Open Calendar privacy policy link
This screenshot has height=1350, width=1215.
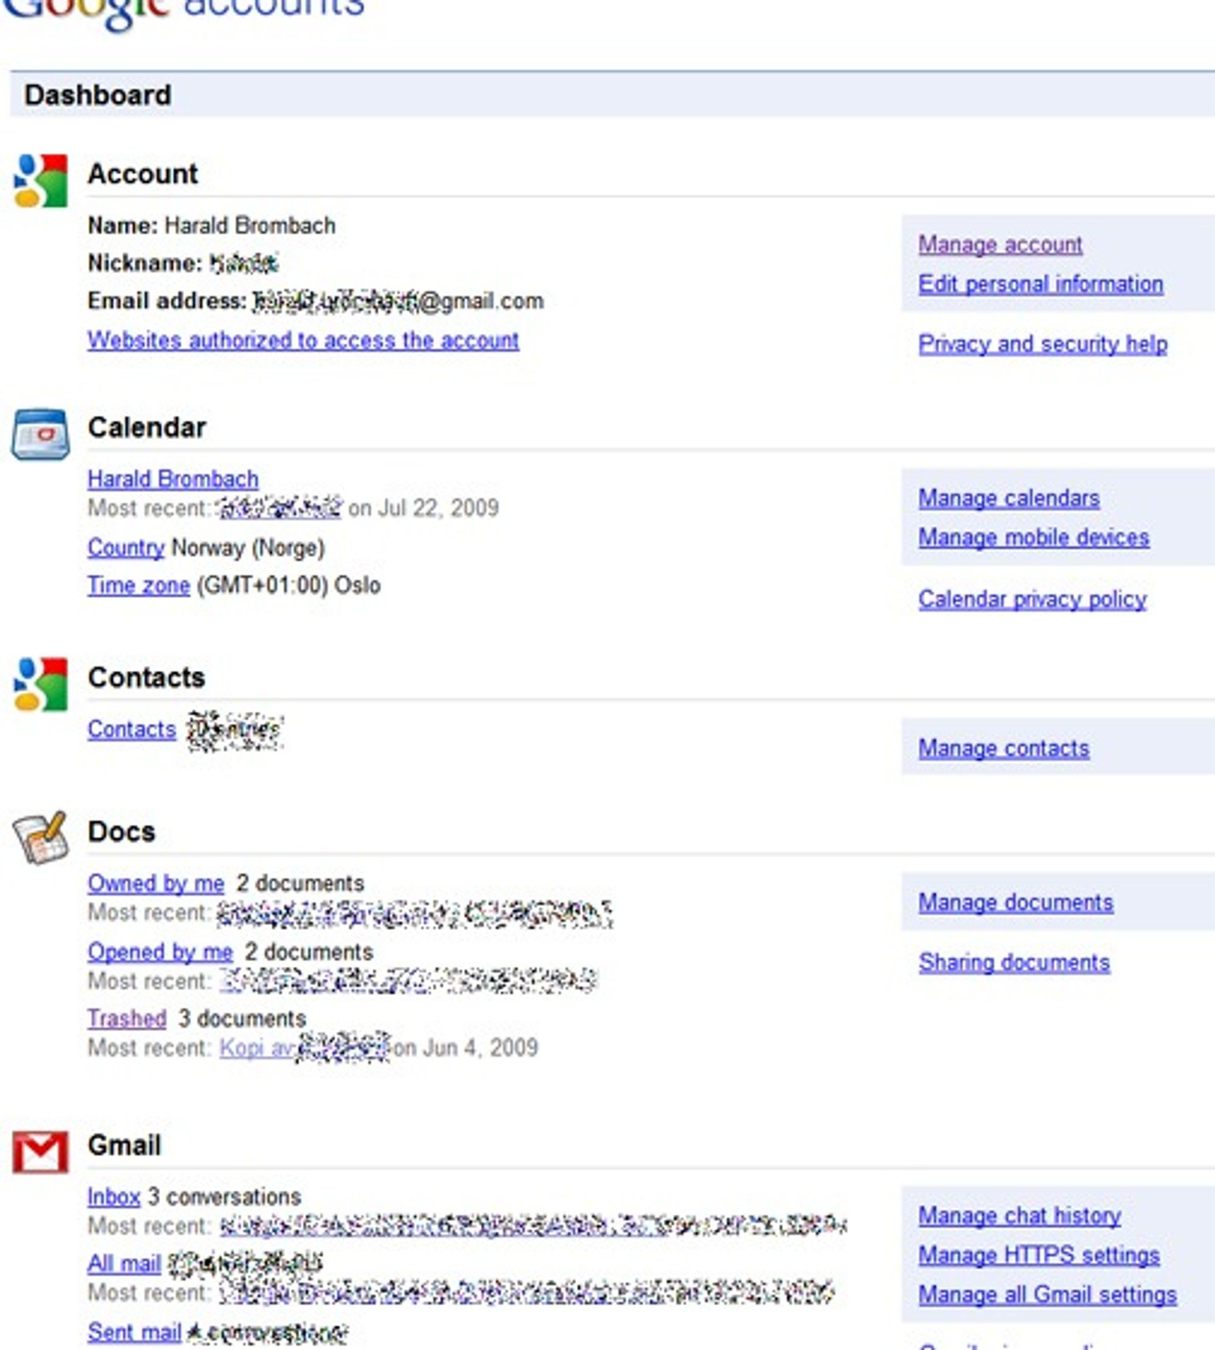[1032, 600]
